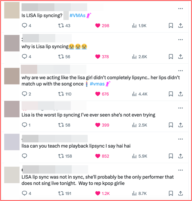Follow the #vmas hashtag link in third tweet
Screen dimensions: 192x201
[97, 84]
